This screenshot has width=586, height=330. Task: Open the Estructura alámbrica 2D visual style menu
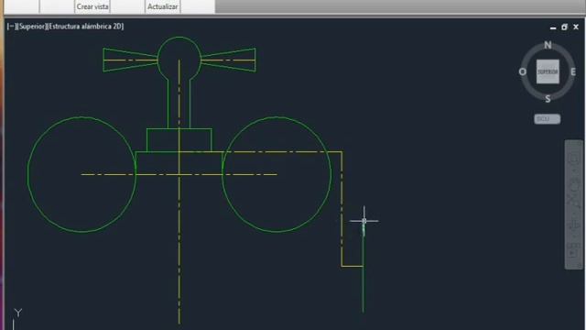coord(85,27)
